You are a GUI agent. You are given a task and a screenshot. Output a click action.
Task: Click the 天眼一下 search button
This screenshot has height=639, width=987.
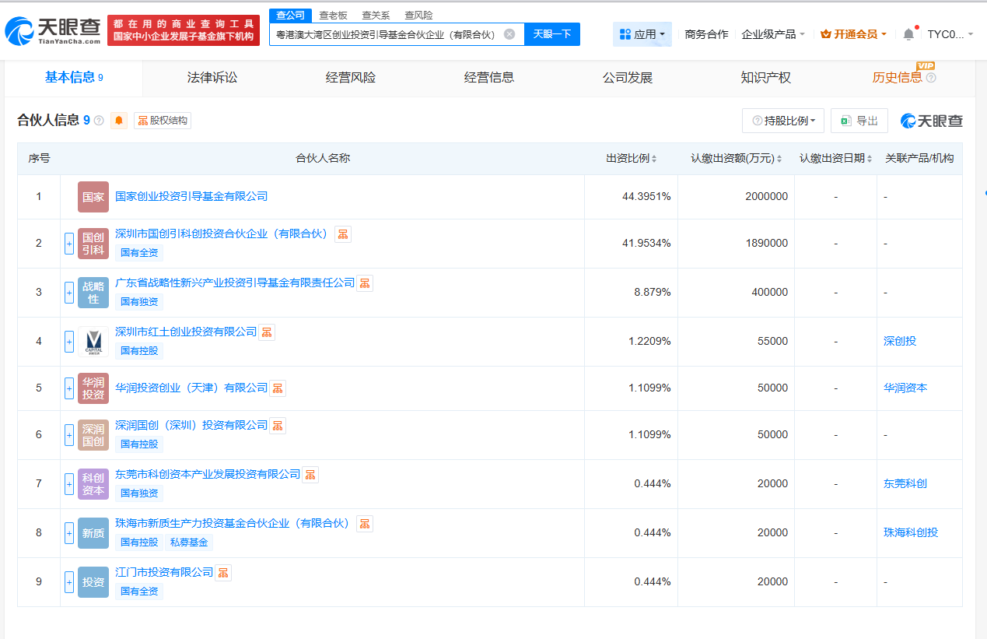pyautogui.click(x=552, y=34)
